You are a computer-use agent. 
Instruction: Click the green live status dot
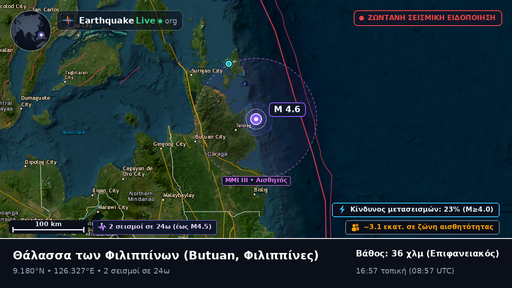160,21
